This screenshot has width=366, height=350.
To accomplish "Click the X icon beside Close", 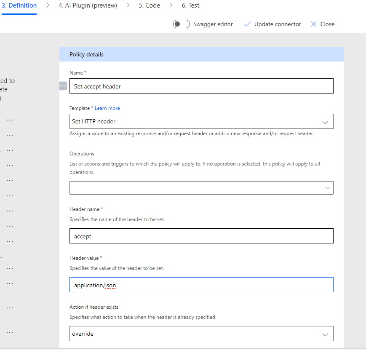I will tap(313, 24).
